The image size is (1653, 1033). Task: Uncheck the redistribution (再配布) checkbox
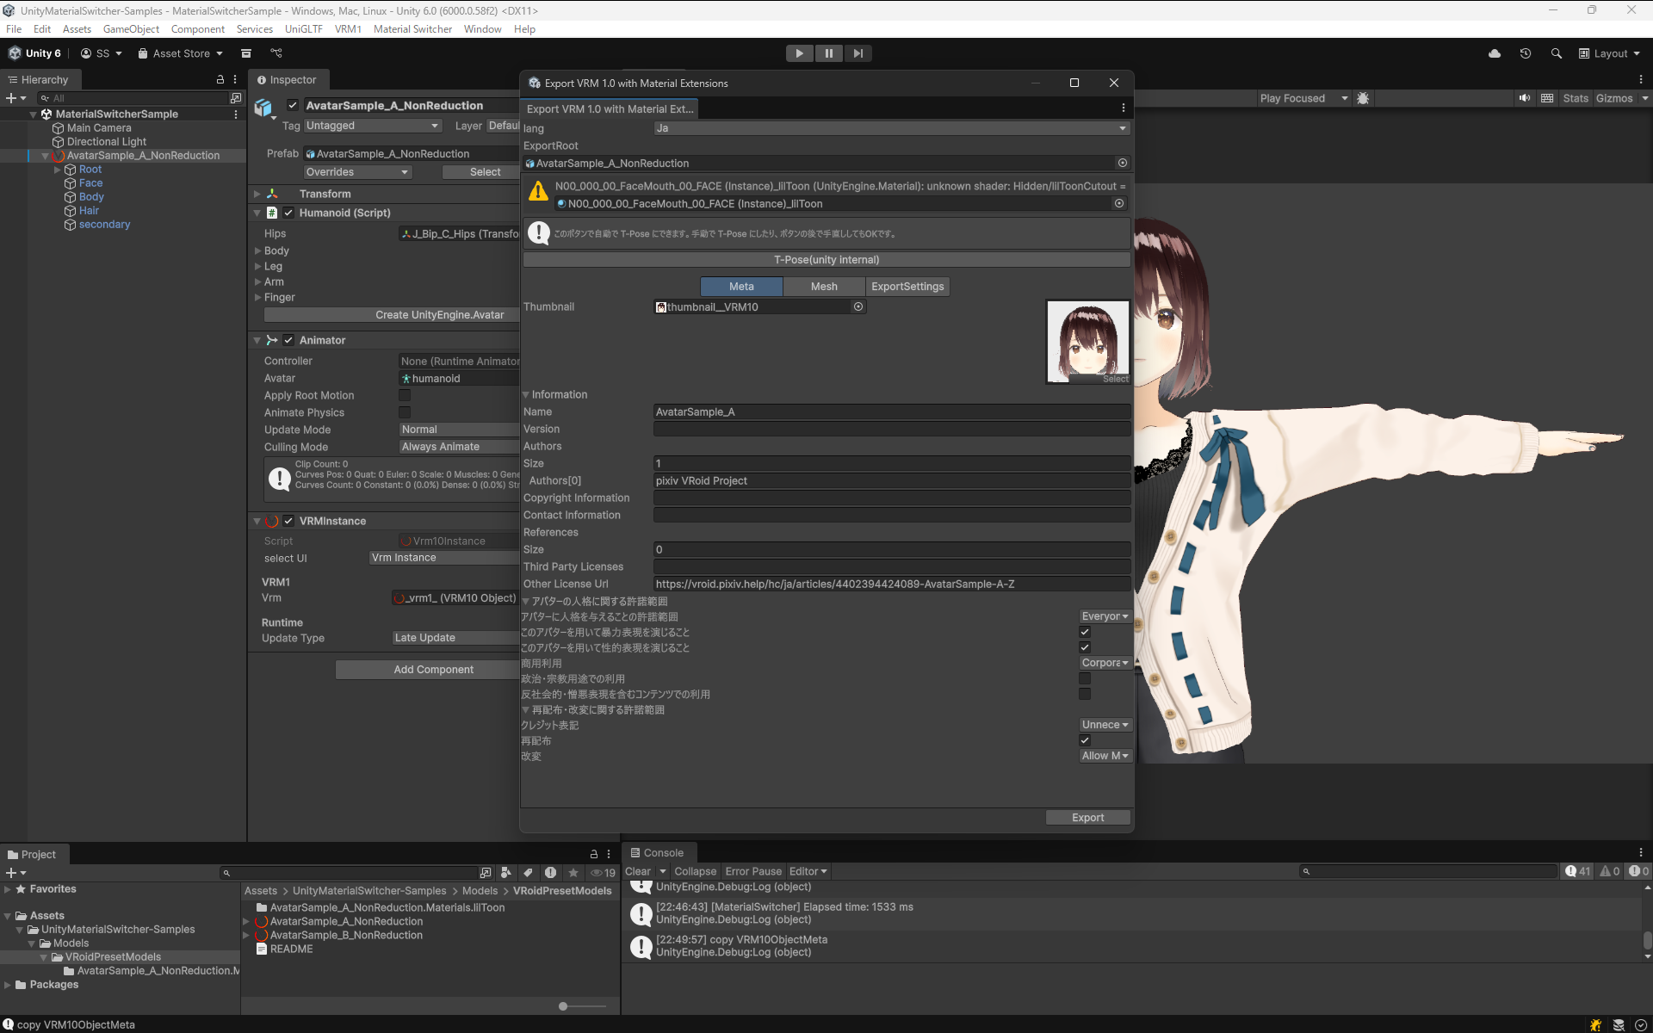point(1085,740)
